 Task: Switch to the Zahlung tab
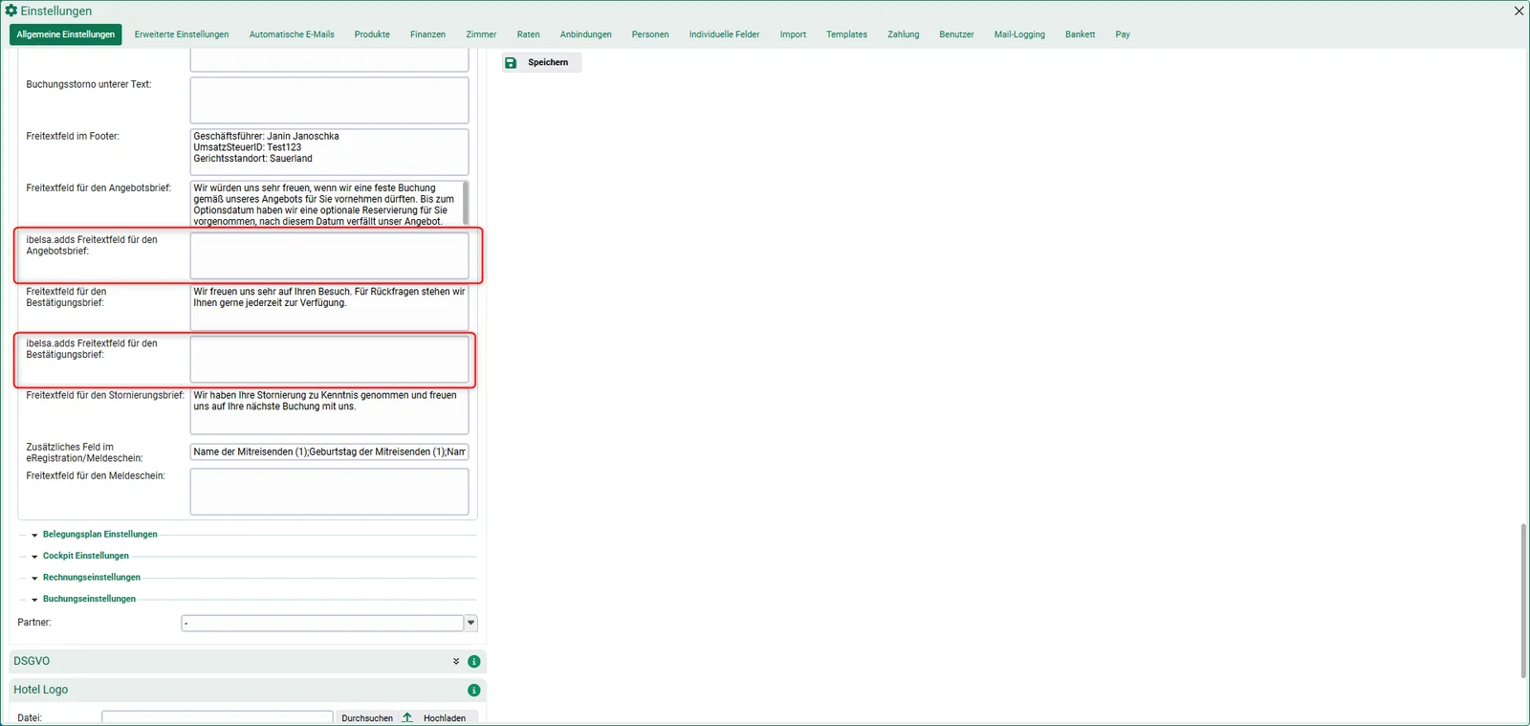(903, 34)
